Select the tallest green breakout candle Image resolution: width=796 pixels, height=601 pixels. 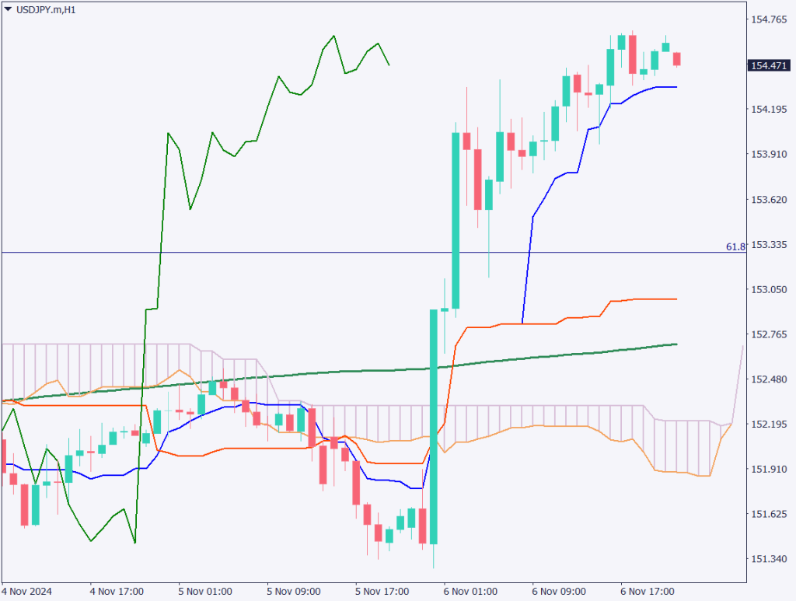click(434, 426)
